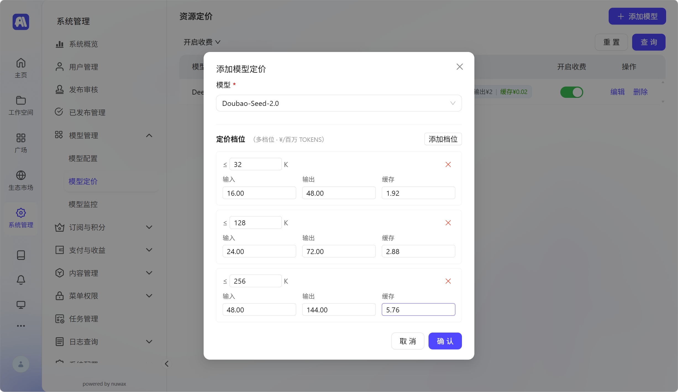Click the 删除 link in the table row
This screenshot has width=678, height=392.
click(640, 92)
